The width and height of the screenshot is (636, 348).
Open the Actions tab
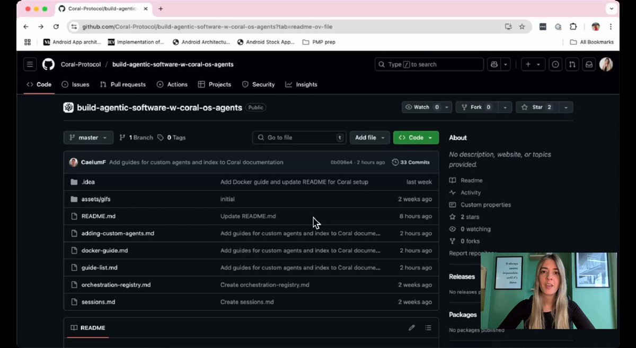tap(172, 85)
